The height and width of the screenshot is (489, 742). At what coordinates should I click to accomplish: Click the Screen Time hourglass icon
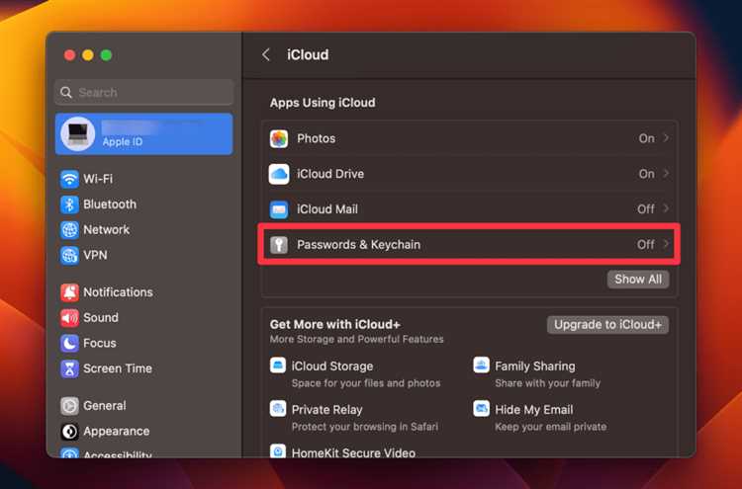tap(69, 369)
